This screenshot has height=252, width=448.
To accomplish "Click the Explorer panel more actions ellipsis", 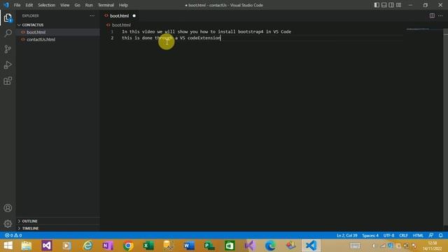I will (x=92, y=15).
